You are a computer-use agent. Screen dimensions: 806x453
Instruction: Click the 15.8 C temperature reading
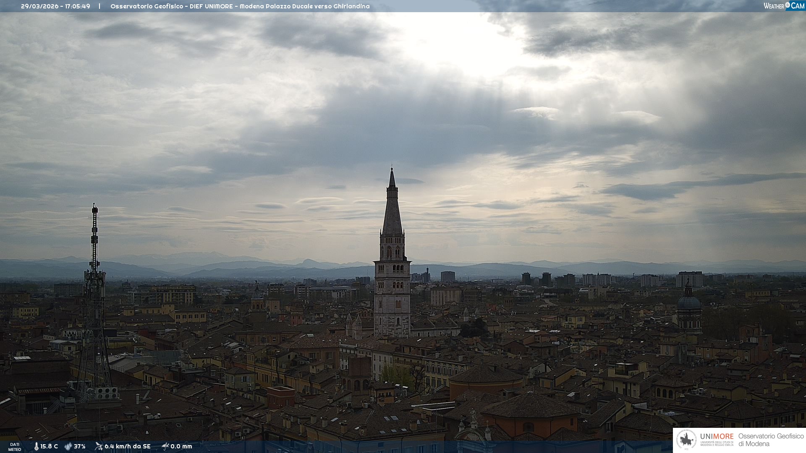pos(49,446)
